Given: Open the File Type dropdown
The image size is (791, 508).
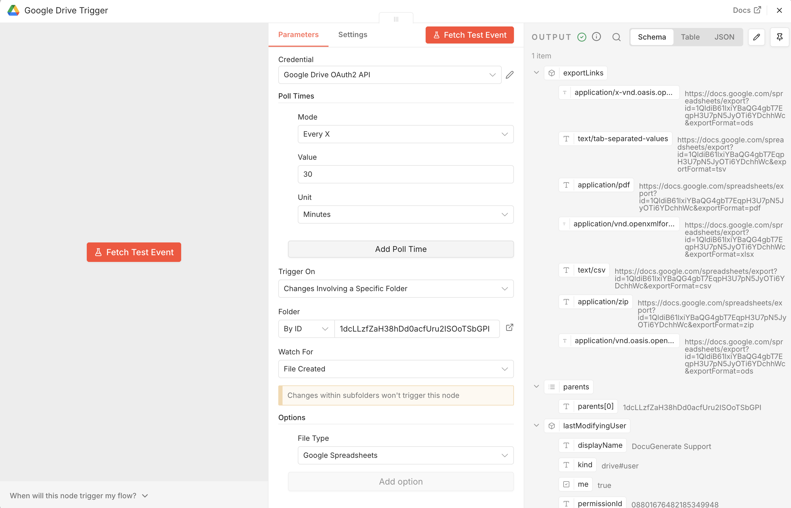Looking at the screenshot, I should coord(406,456).
